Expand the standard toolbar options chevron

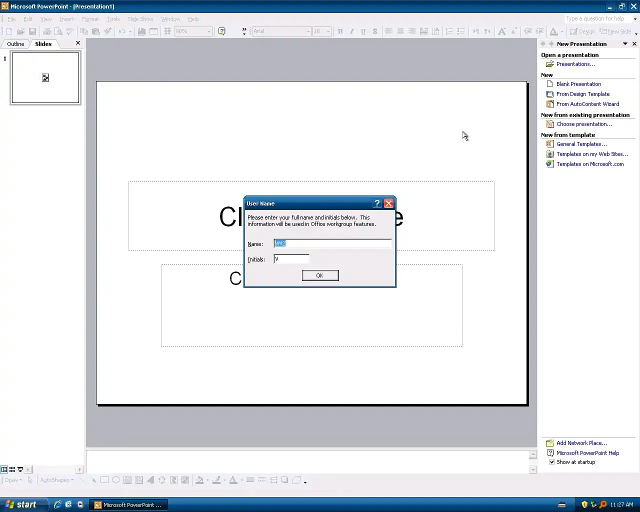coord(244,31)
